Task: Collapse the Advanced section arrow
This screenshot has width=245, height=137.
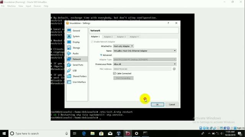Action: point(101,55)
